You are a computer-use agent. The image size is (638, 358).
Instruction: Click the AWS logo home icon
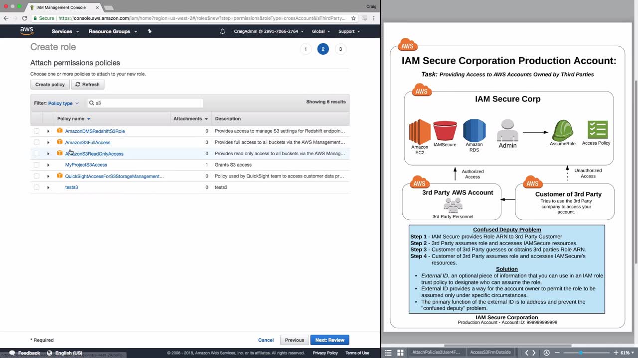(x=27, y=31)
